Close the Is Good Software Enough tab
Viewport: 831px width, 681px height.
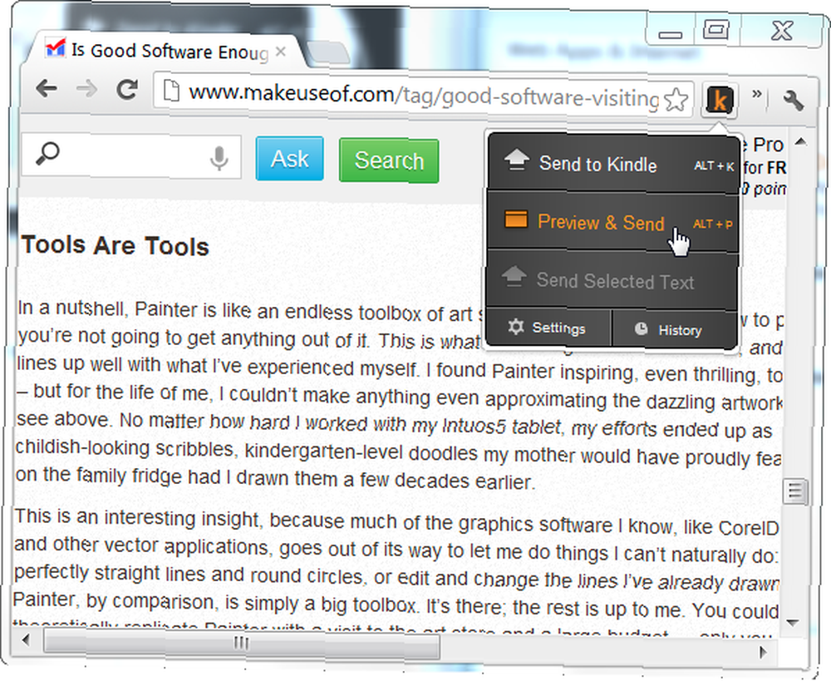pyautogui.click(x=280, y=52)
